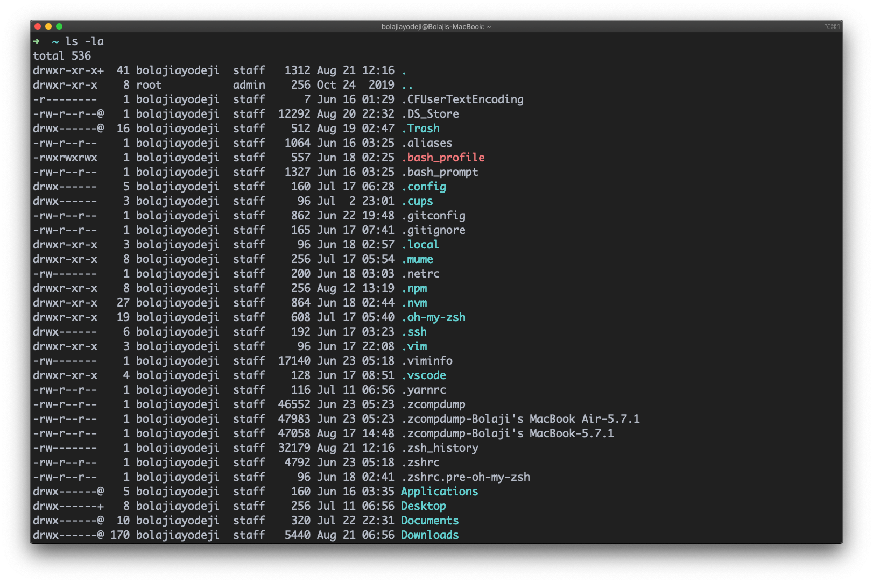873x583 pixels.
Task: Select the .oh-my-zsh directory entry
Action: [x=434, y=317]
